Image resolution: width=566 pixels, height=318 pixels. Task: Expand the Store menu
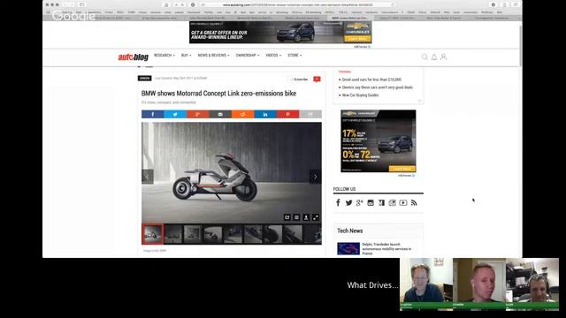point(294,55)
